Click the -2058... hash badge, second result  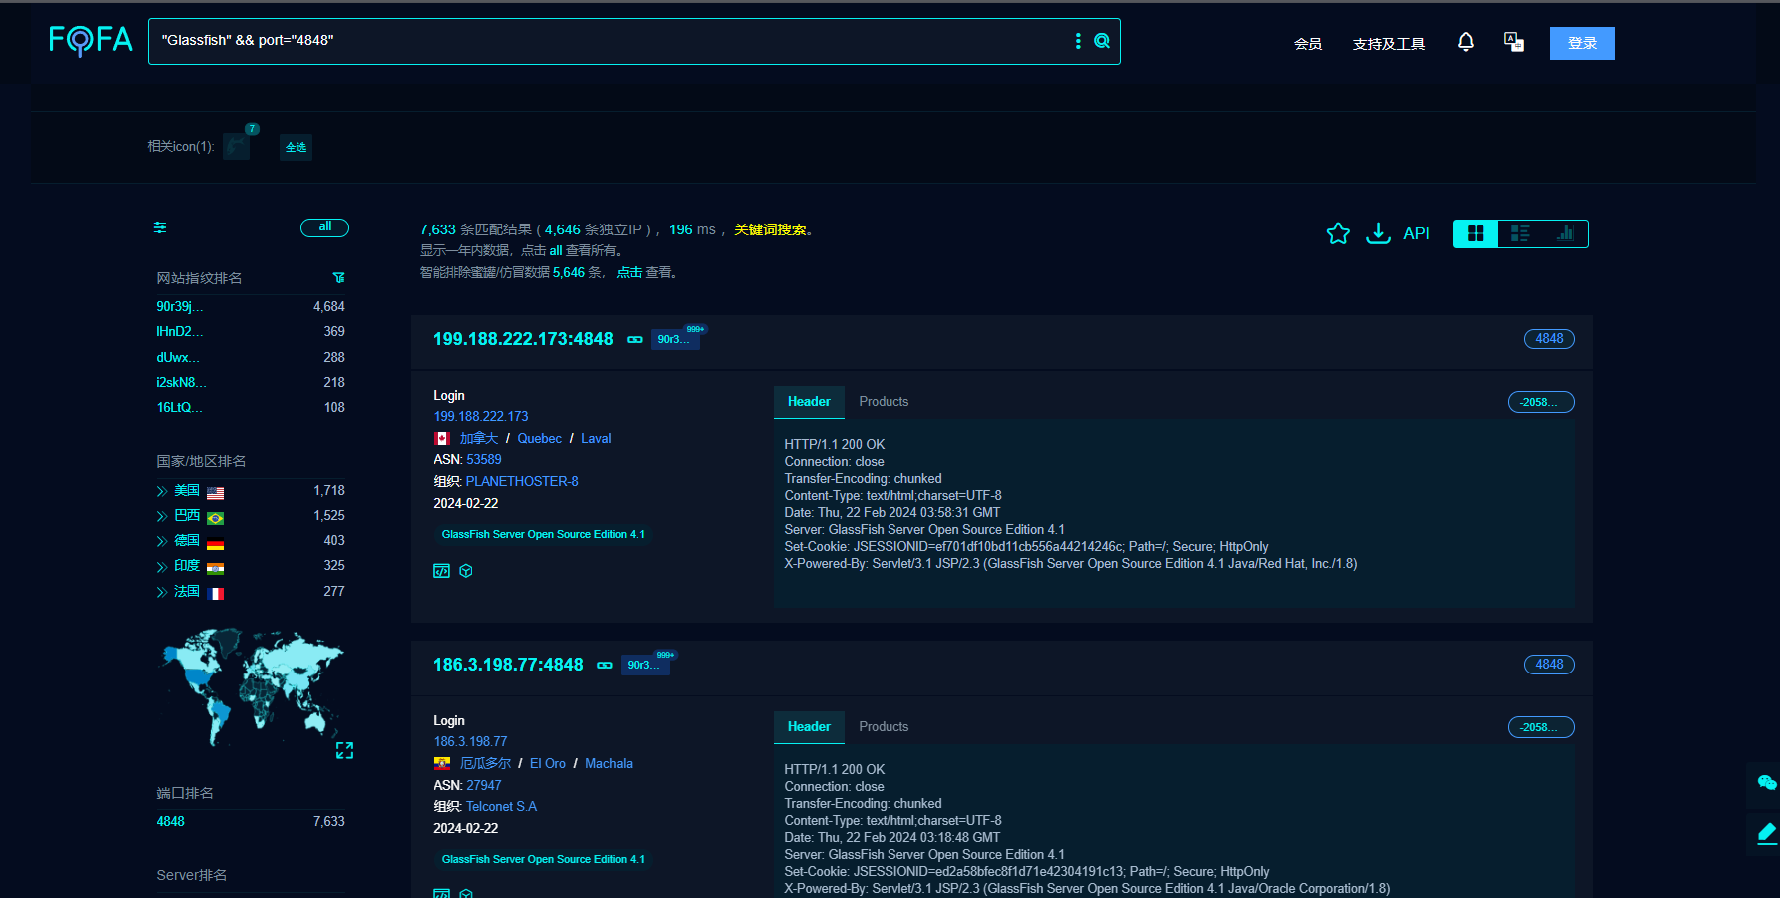(1541, 727)
